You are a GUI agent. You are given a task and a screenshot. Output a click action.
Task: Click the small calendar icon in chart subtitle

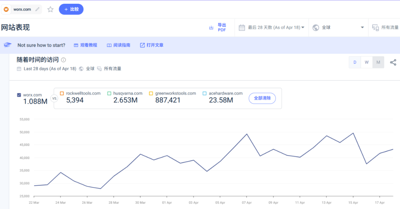pyautogui.click(x=19, y=69)
